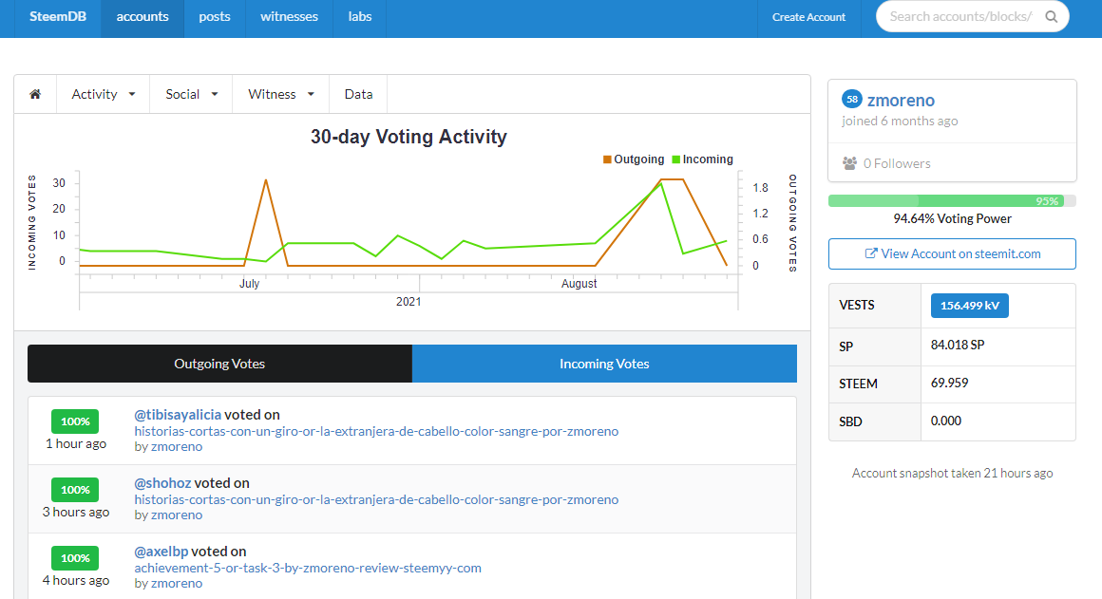Click 100% badge on tibisayalicia vote
The image size is (1102, 599).
[75, 421]
